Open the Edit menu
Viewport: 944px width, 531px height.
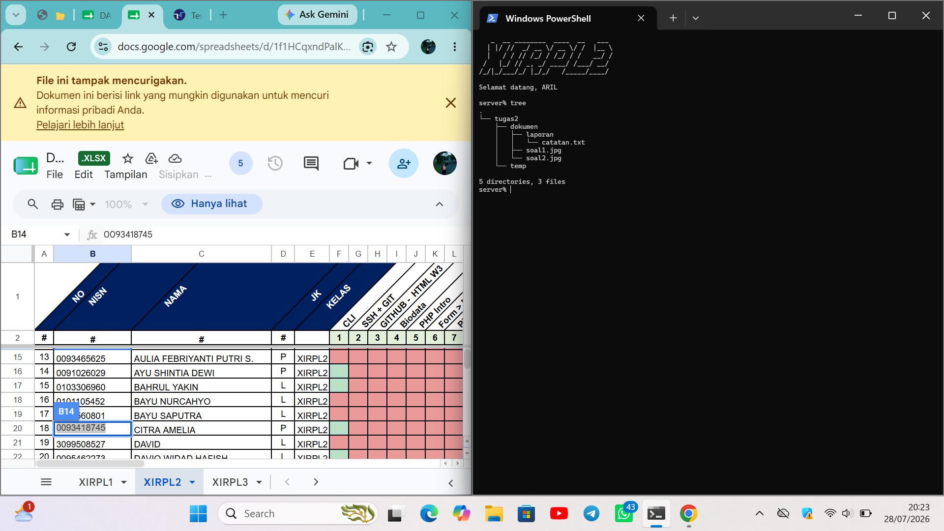click(84, 175)
